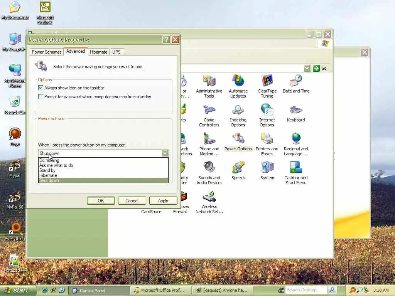The height and width of the screenshot is (296, 395).
Task: Open Internet Options icon
Action: (267, 115)
